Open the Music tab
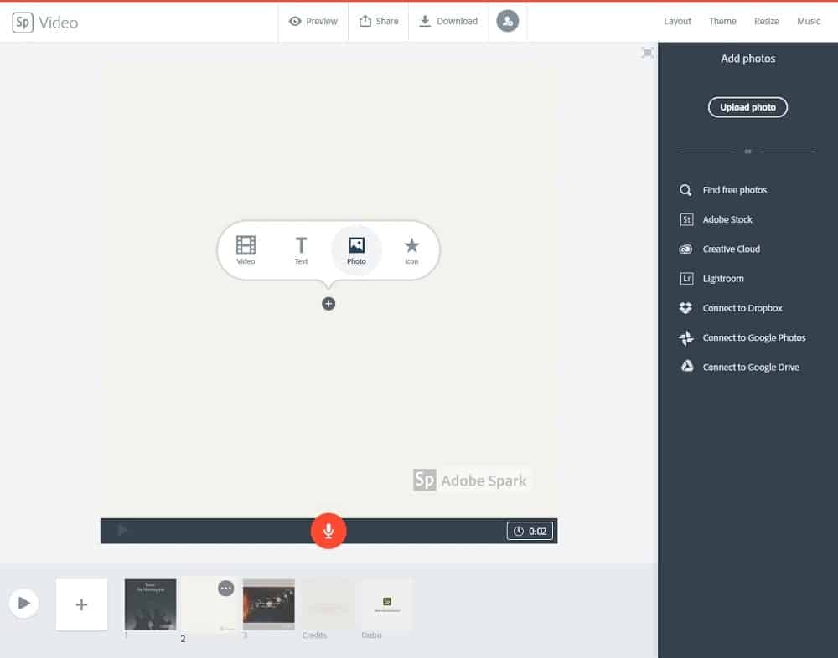 pos(808,22)
